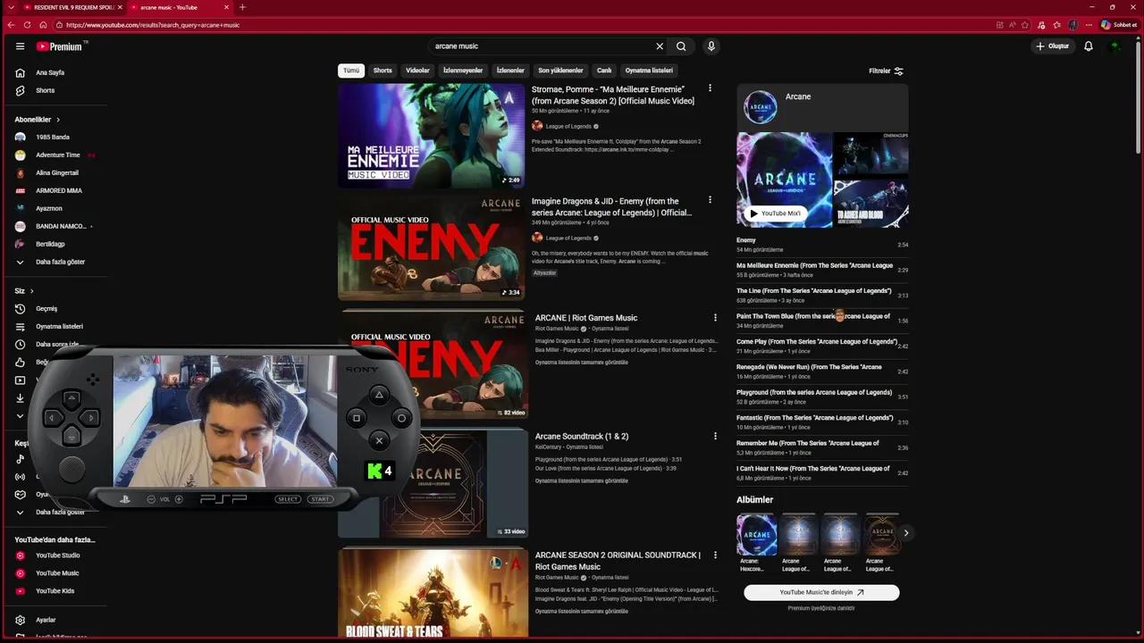This screenshot has width=1144, height=643.
Task: Open League of Legends channel under Ma Meilleure Ennemie
Action: 568,126
